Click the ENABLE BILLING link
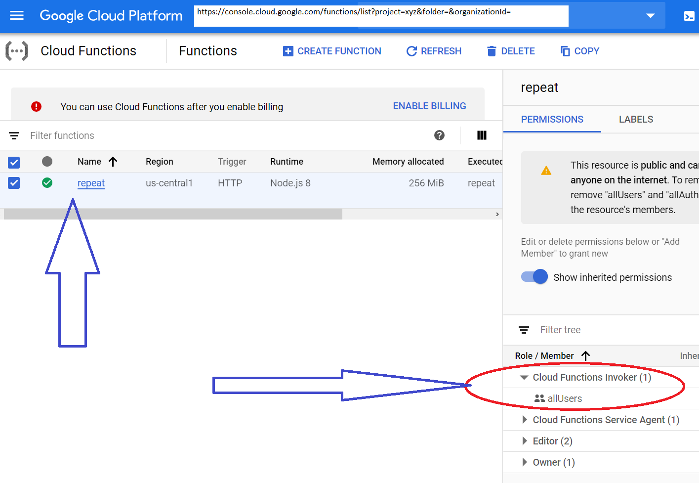This screenshot has width=699, height=483. tap(429, 106)
